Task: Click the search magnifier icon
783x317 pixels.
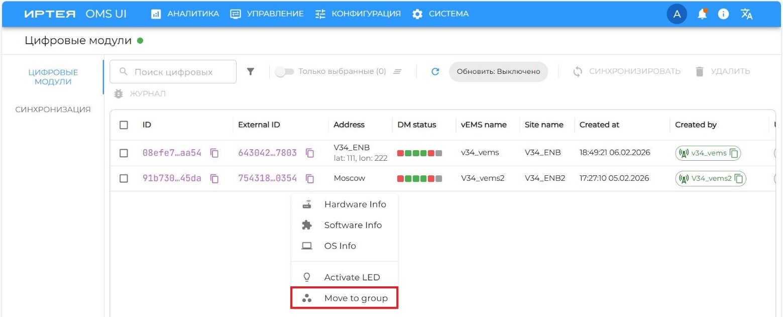Action: pyautogui.click(x=124, y=72)
